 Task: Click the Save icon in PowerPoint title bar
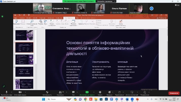(x=15, y=15)
